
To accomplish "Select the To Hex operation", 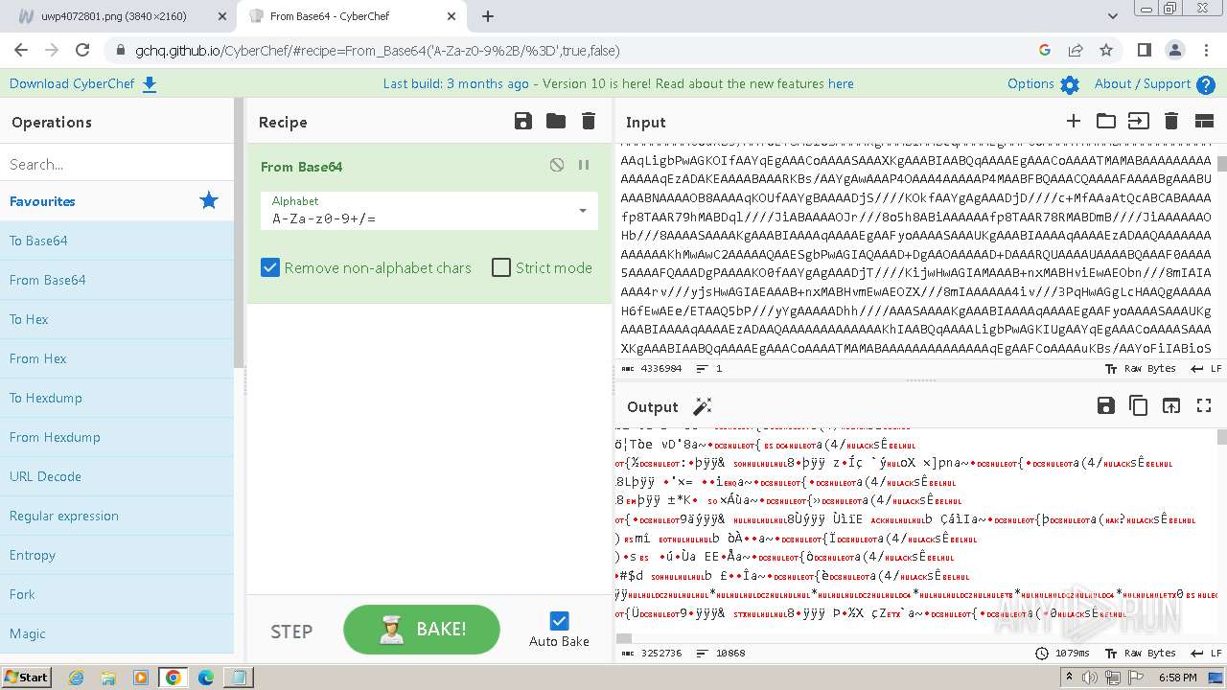I will pyautogui.click(x=117, y=319).
